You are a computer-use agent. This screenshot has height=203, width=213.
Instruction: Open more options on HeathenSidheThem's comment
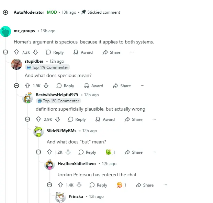point(165,185)
